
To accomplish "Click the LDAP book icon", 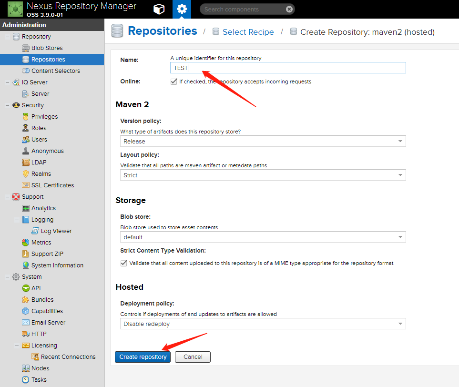I will (x=26, y=162).
